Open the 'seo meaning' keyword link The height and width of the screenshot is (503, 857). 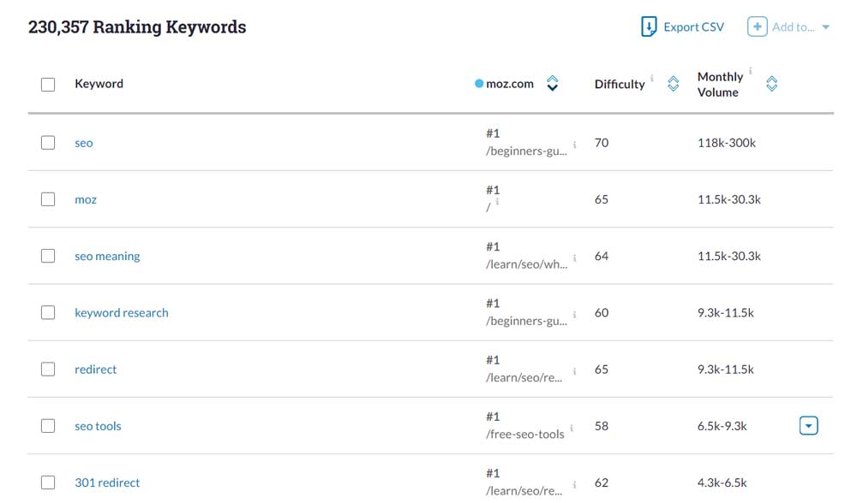(107, 256)
